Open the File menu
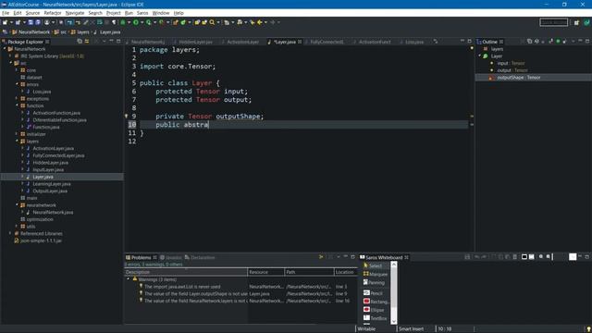The height and width of the screenshot is (333, 592). pos(6,13)
